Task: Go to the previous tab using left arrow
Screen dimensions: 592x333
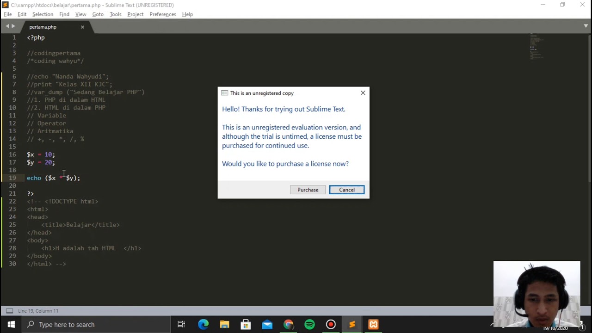Action: (7, 26)
